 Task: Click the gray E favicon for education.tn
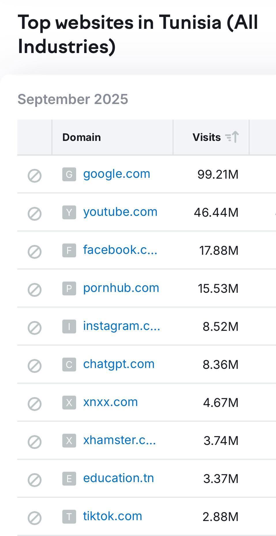69,479
